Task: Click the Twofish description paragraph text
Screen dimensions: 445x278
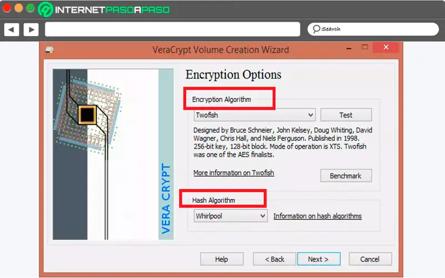Action: point(283,142)
